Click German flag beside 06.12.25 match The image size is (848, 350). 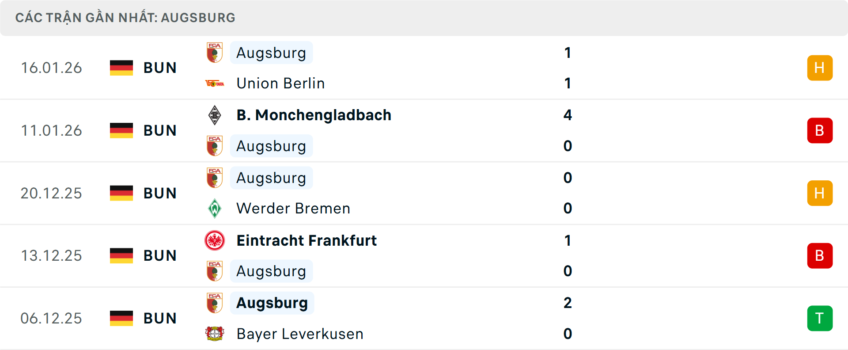click(x=121, y=318)
